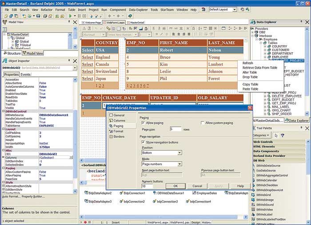
Task: Click the Data Explorer tree vertical scrollbar
Action: pos(307,71)
